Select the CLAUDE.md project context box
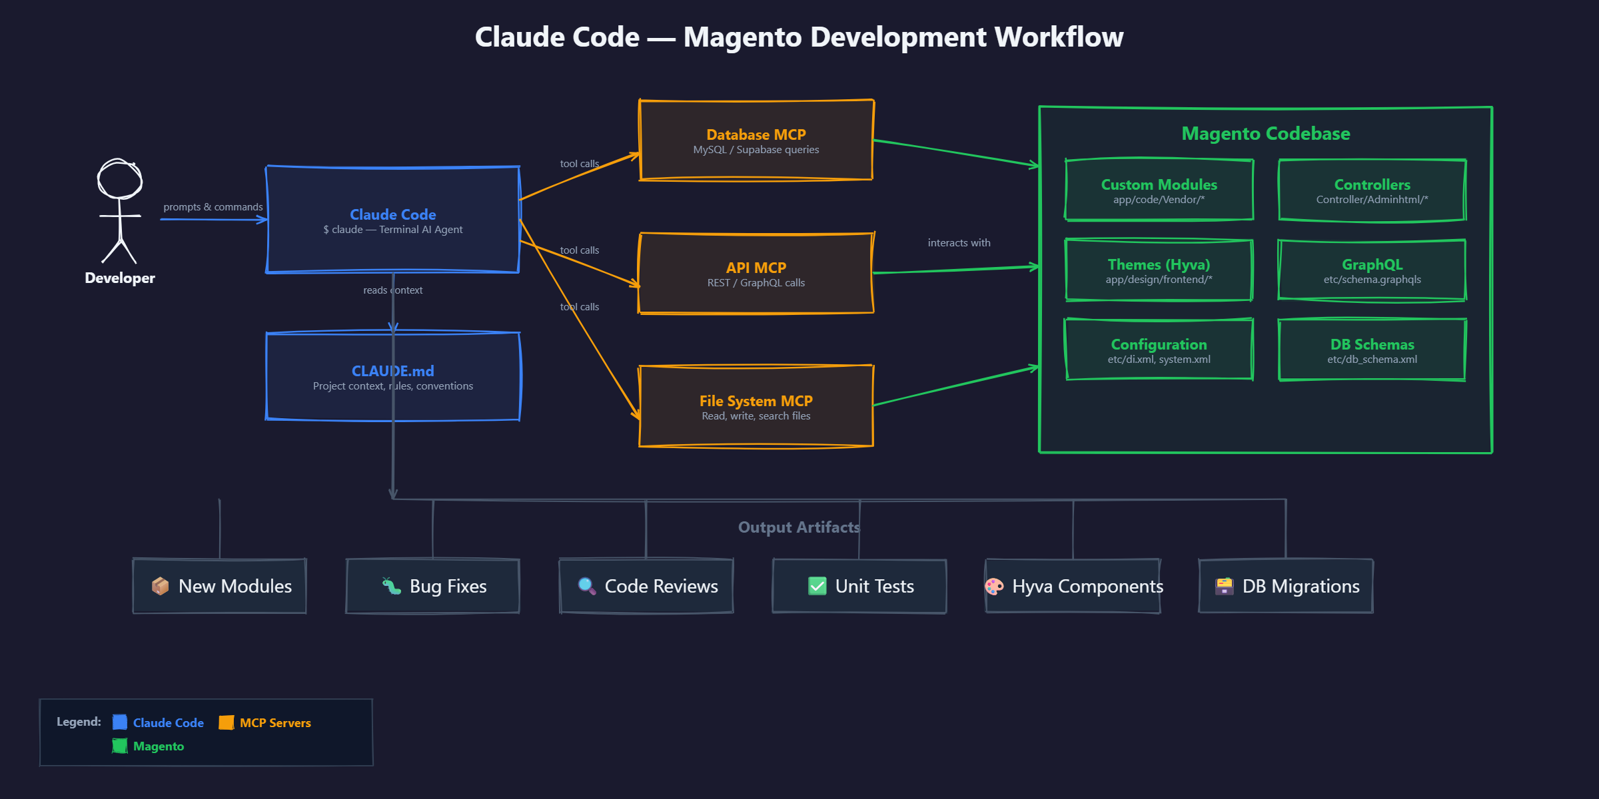This screenshot has height=799, width=1599. (x=393, y=376)
